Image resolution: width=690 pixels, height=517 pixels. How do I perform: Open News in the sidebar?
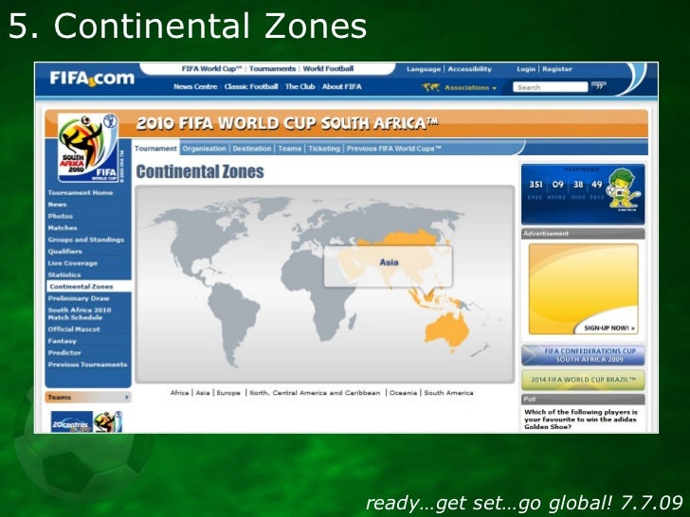click(57, 205)
